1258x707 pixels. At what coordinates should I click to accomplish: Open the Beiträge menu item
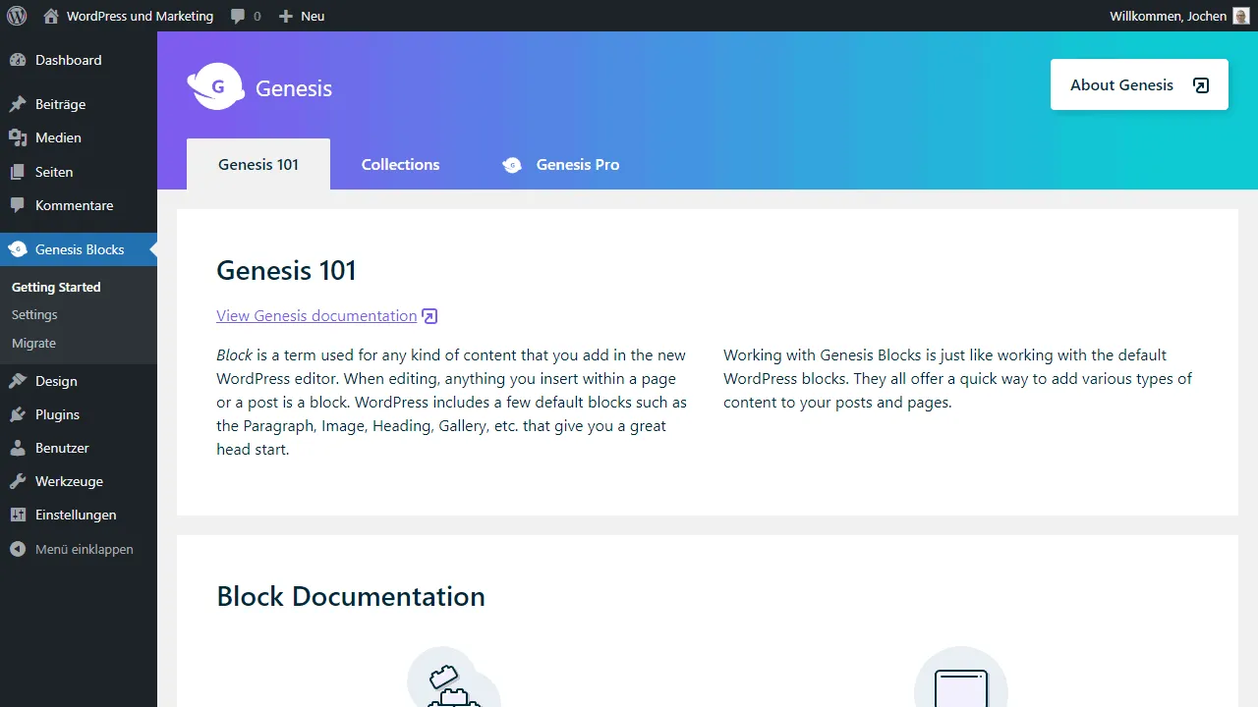pyautogui.click(x=79, y=104)
